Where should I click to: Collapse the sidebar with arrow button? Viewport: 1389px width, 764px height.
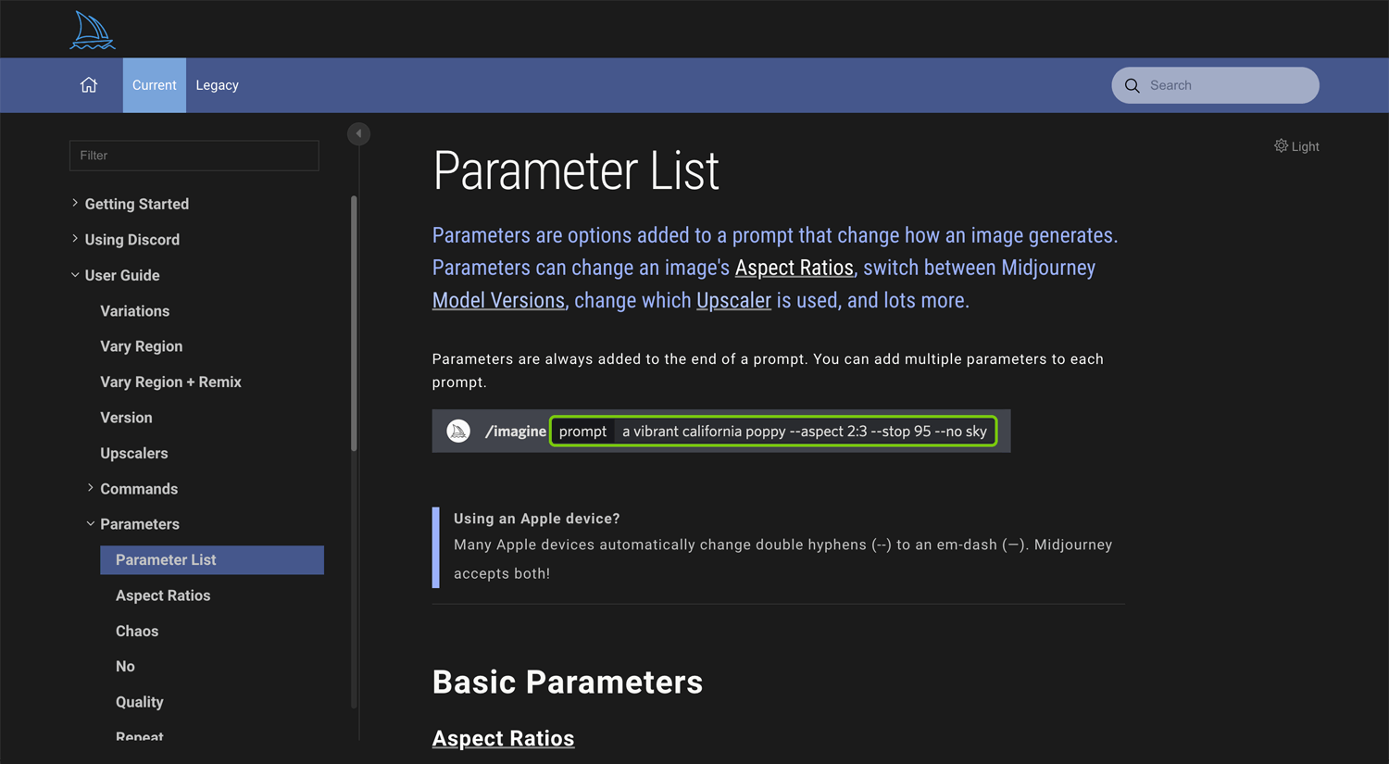coord(358,133)
